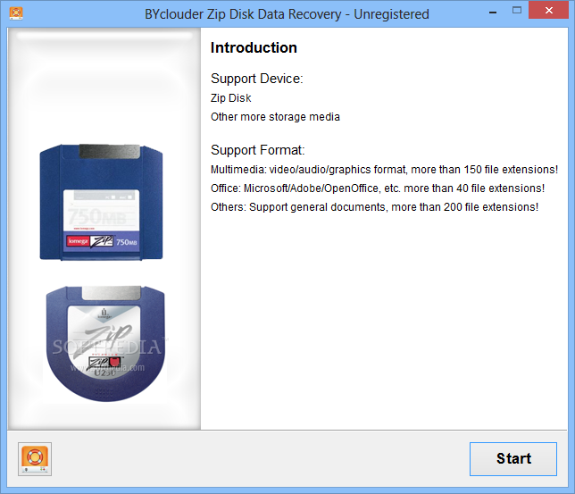Image resolution: width=575 pixels, height=494 pixels.
Task: Click the app icon in title bar
Action: click(16, 13)
